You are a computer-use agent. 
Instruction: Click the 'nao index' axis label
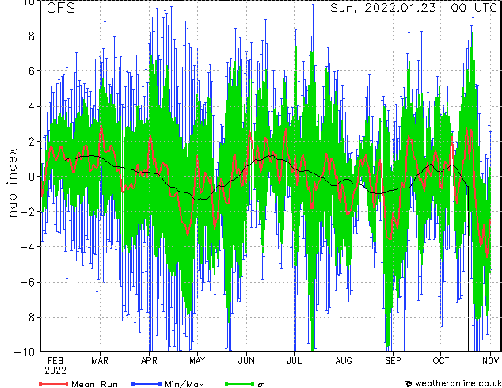12,183
